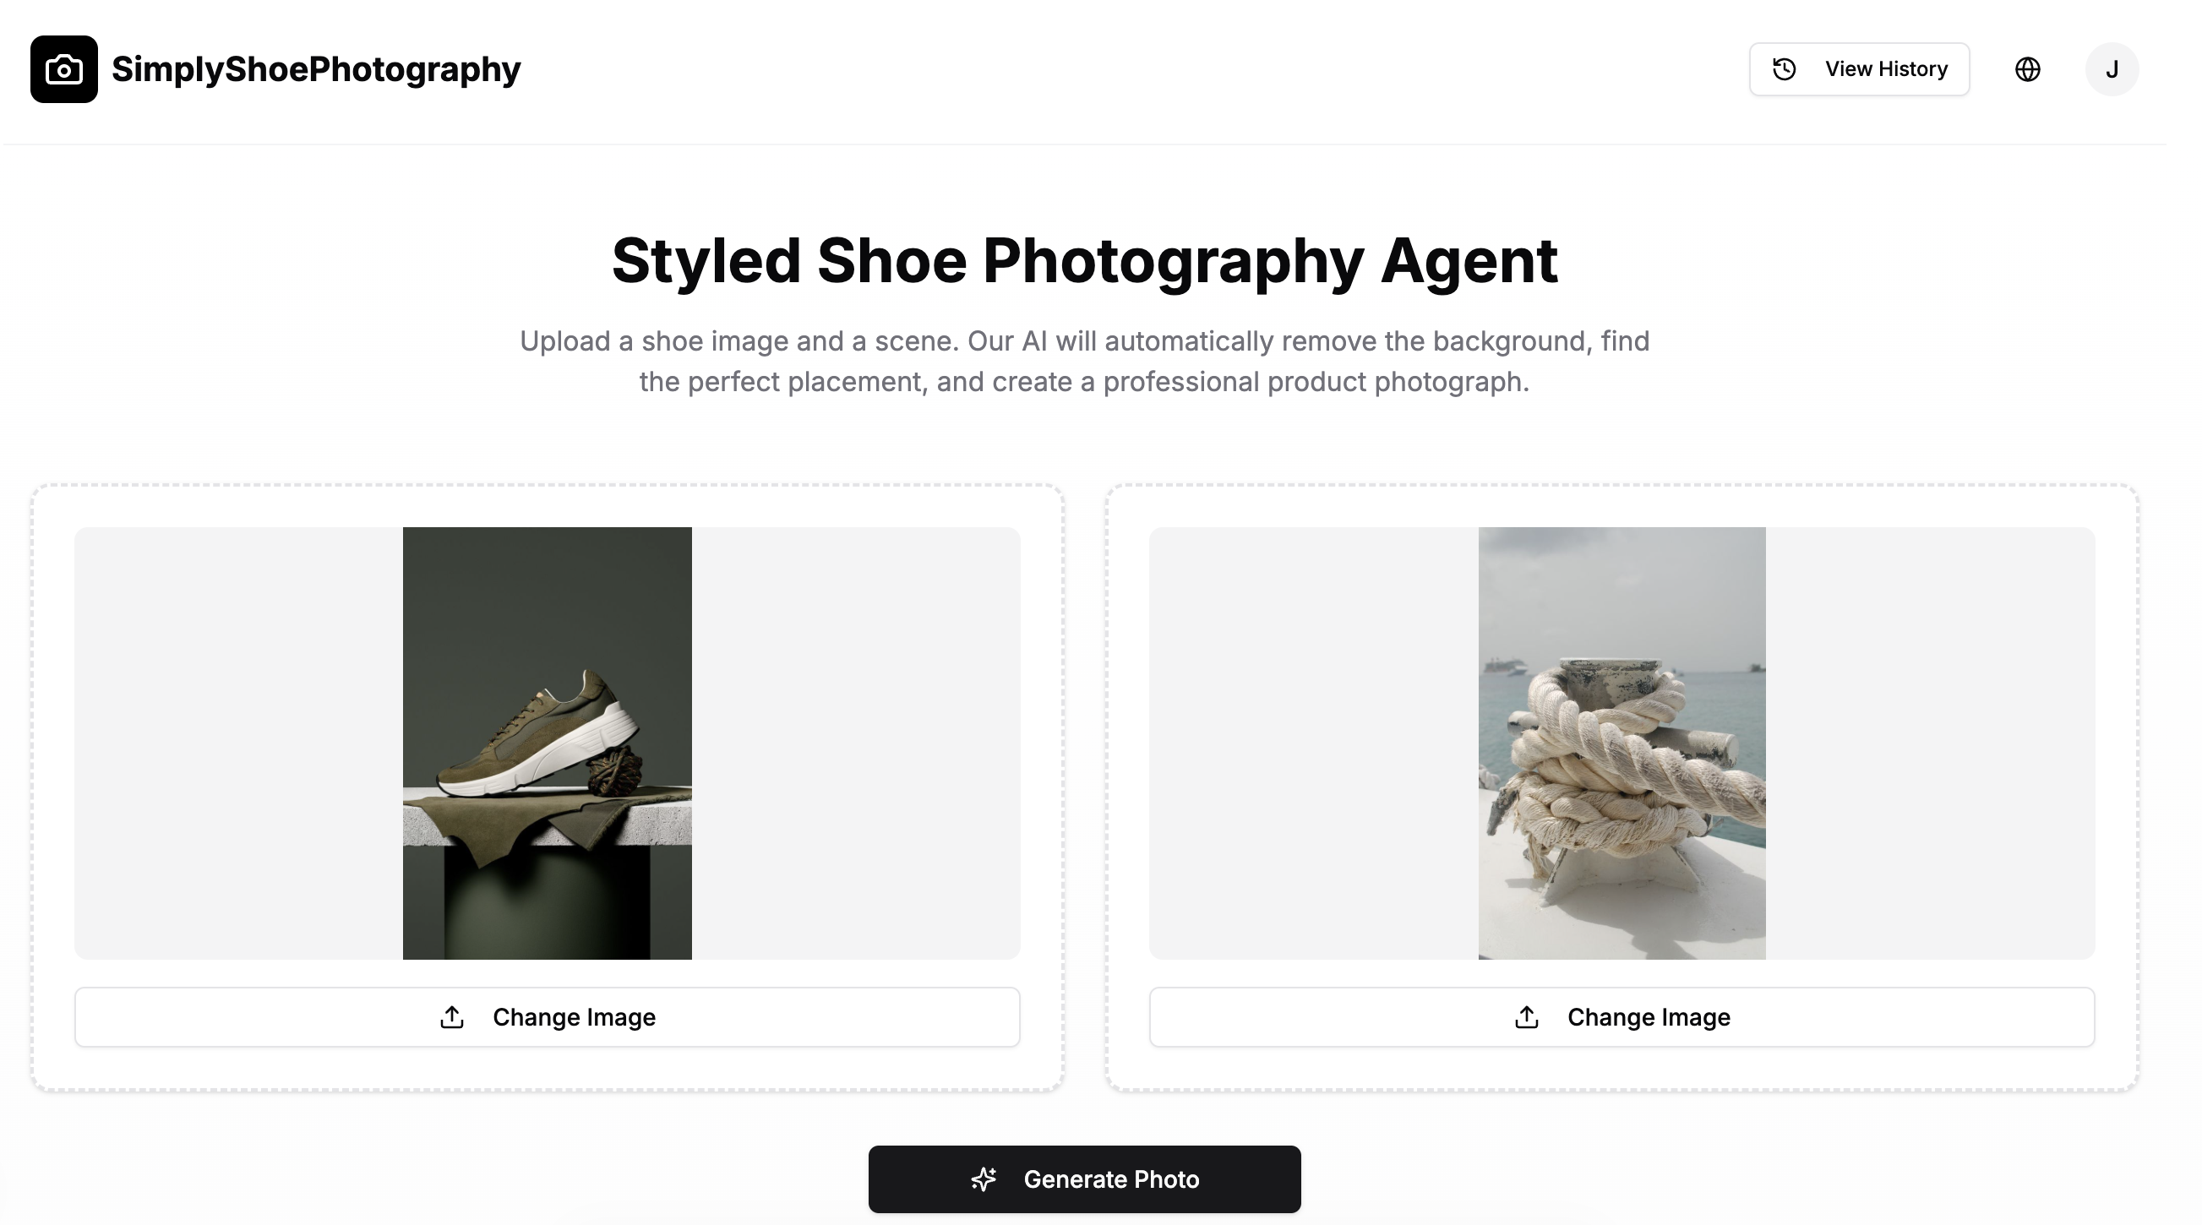Select the rope scene image preview

coord(1622,742)
